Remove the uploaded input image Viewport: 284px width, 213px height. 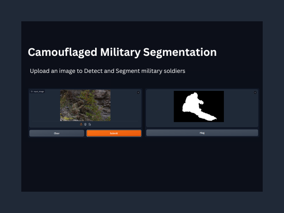click(138, 92)
